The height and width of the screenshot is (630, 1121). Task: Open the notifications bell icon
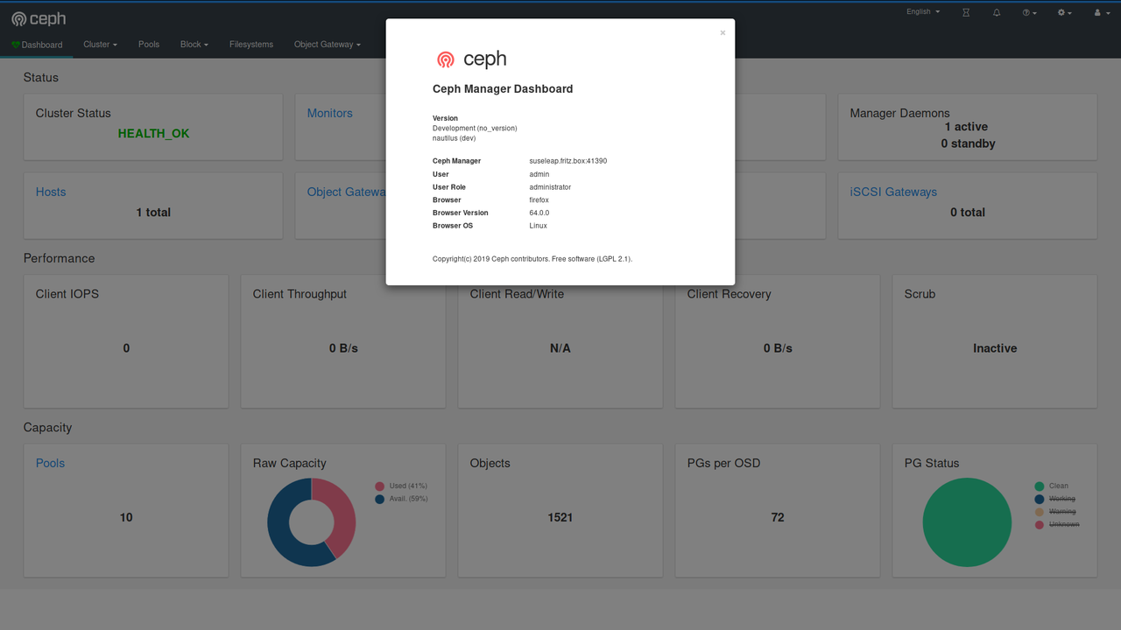pyautogui.click(x=997, y=12)
